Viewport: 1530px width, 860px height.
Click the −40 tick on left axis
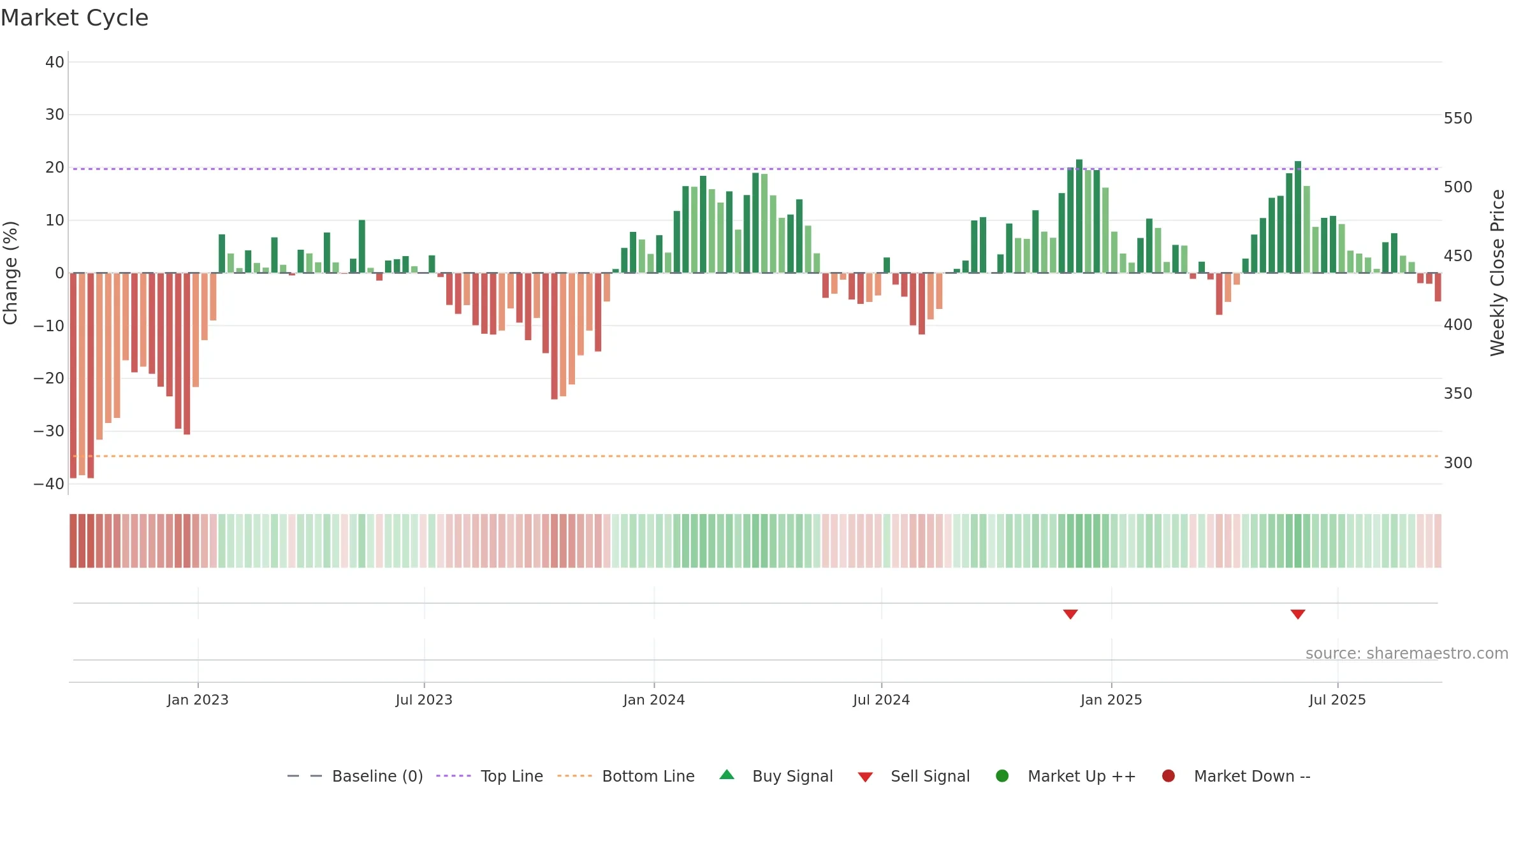click(49, 484)
